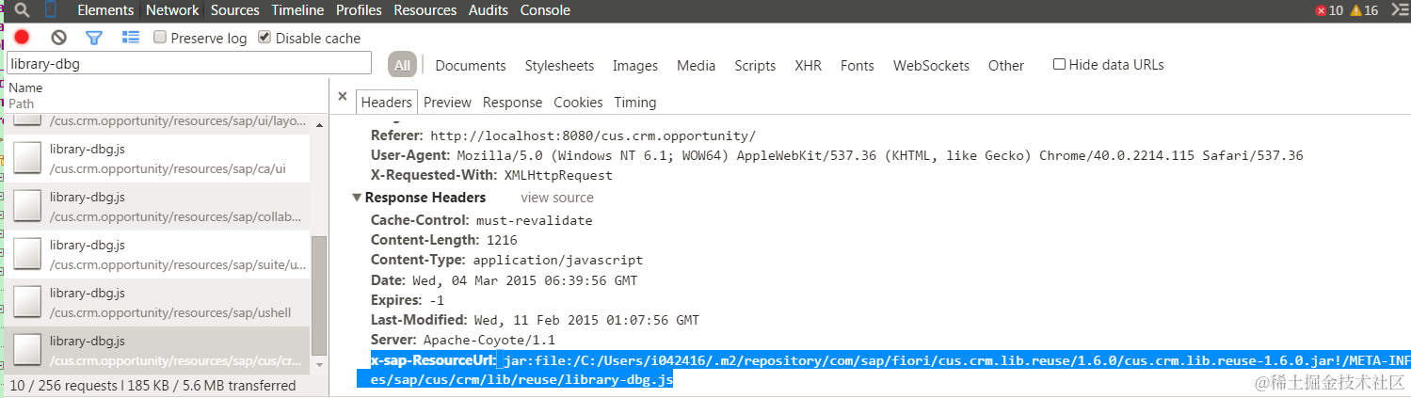Viewport: 1411px width, 398px height.
Task: Toggle the blue filter funnel icon
Action: click(94, 38)
